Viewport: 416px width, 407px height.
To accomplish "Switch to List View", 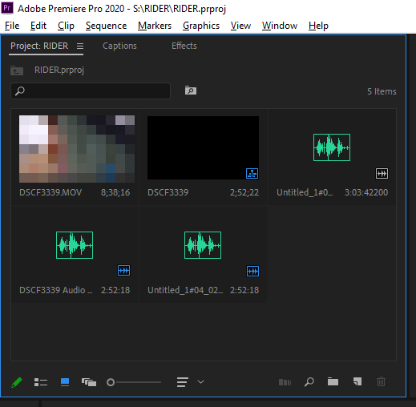I will [x=41, y=382].
